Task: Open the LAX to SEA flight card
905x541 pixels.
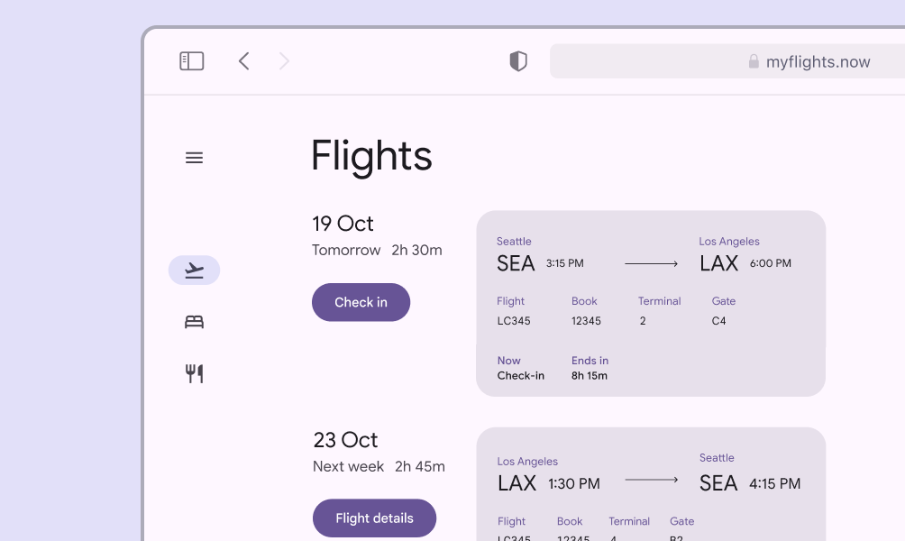Action: tap(650, 485)
